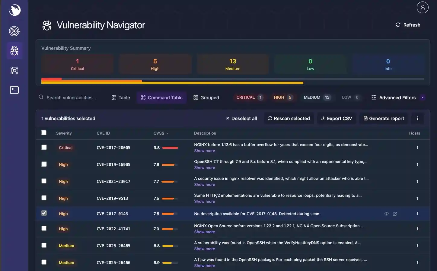
Task: Click the howling wolf app logo
Action: [x=14, y=10]
